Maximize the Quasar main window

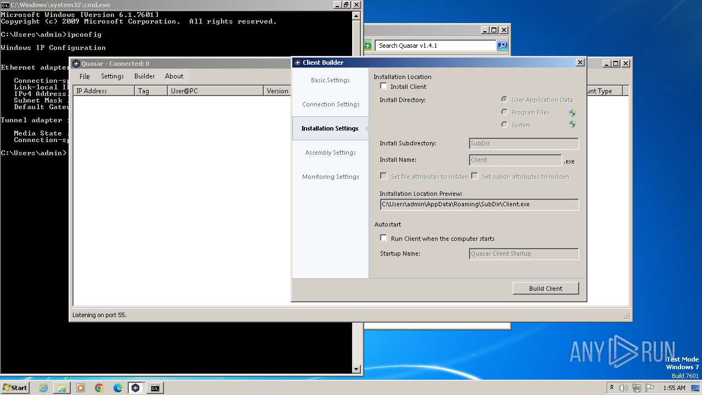point(616,64)
